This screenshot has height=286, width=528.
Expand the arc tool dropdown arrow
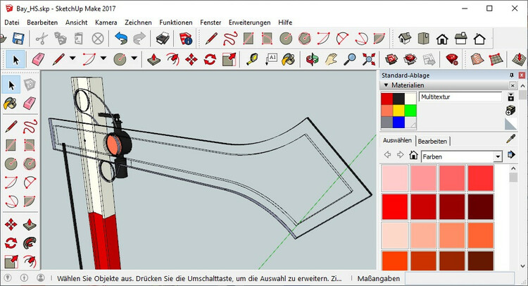coord(103,58)
